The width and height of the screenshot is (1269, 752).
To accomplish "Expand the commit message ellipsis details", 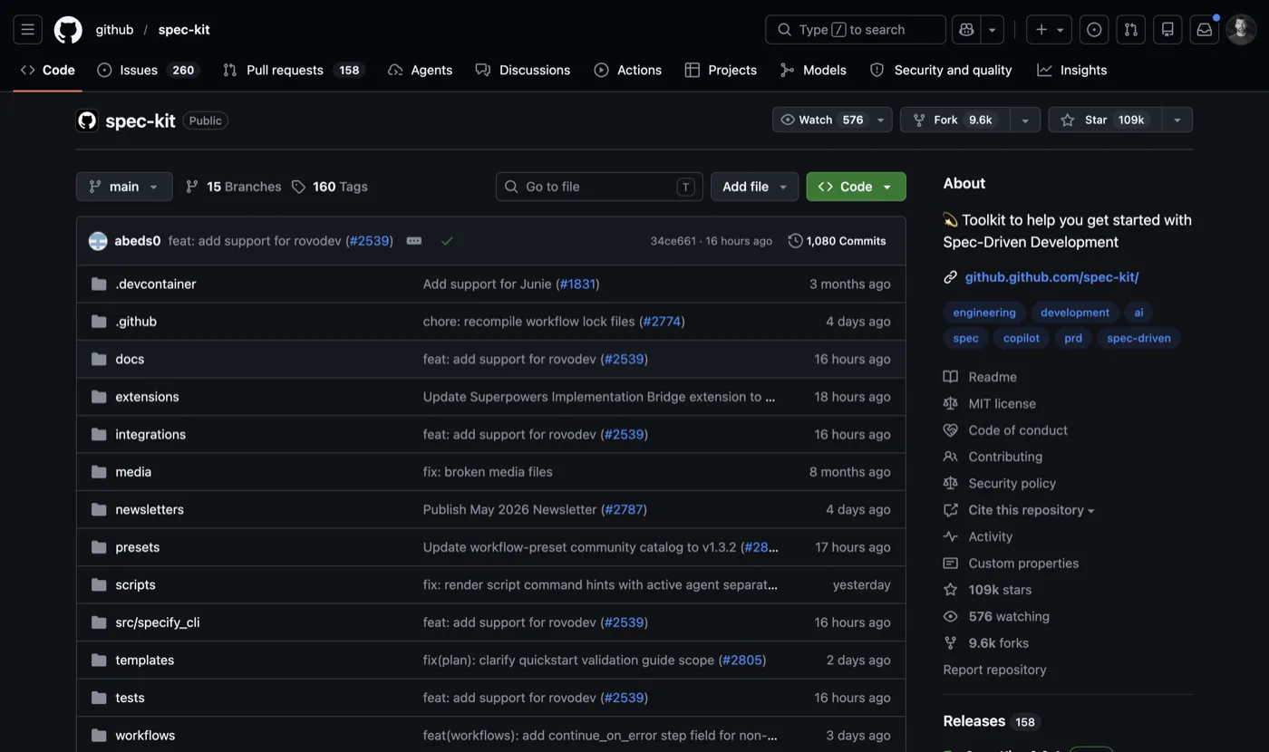I will pyautogui.click(x=414, y=241).
